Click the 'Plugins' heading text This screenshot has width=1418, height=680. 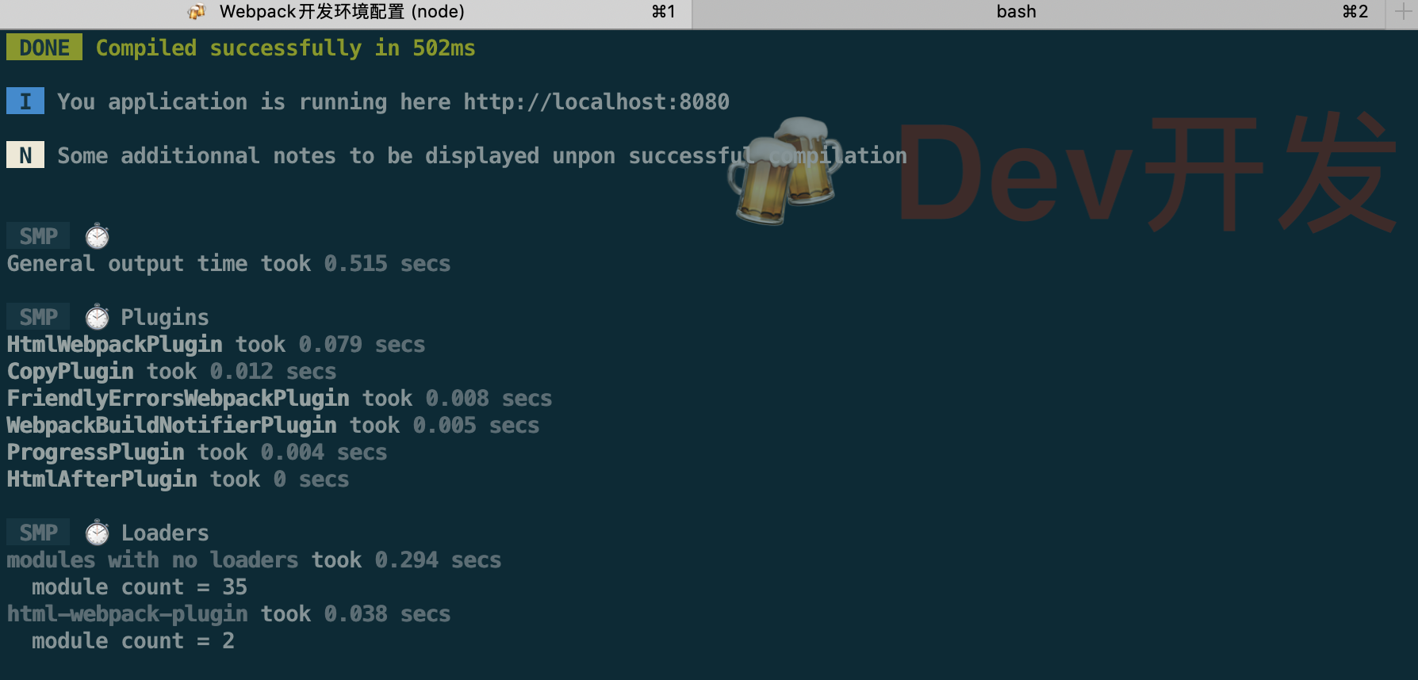click(x=165, y=317)
